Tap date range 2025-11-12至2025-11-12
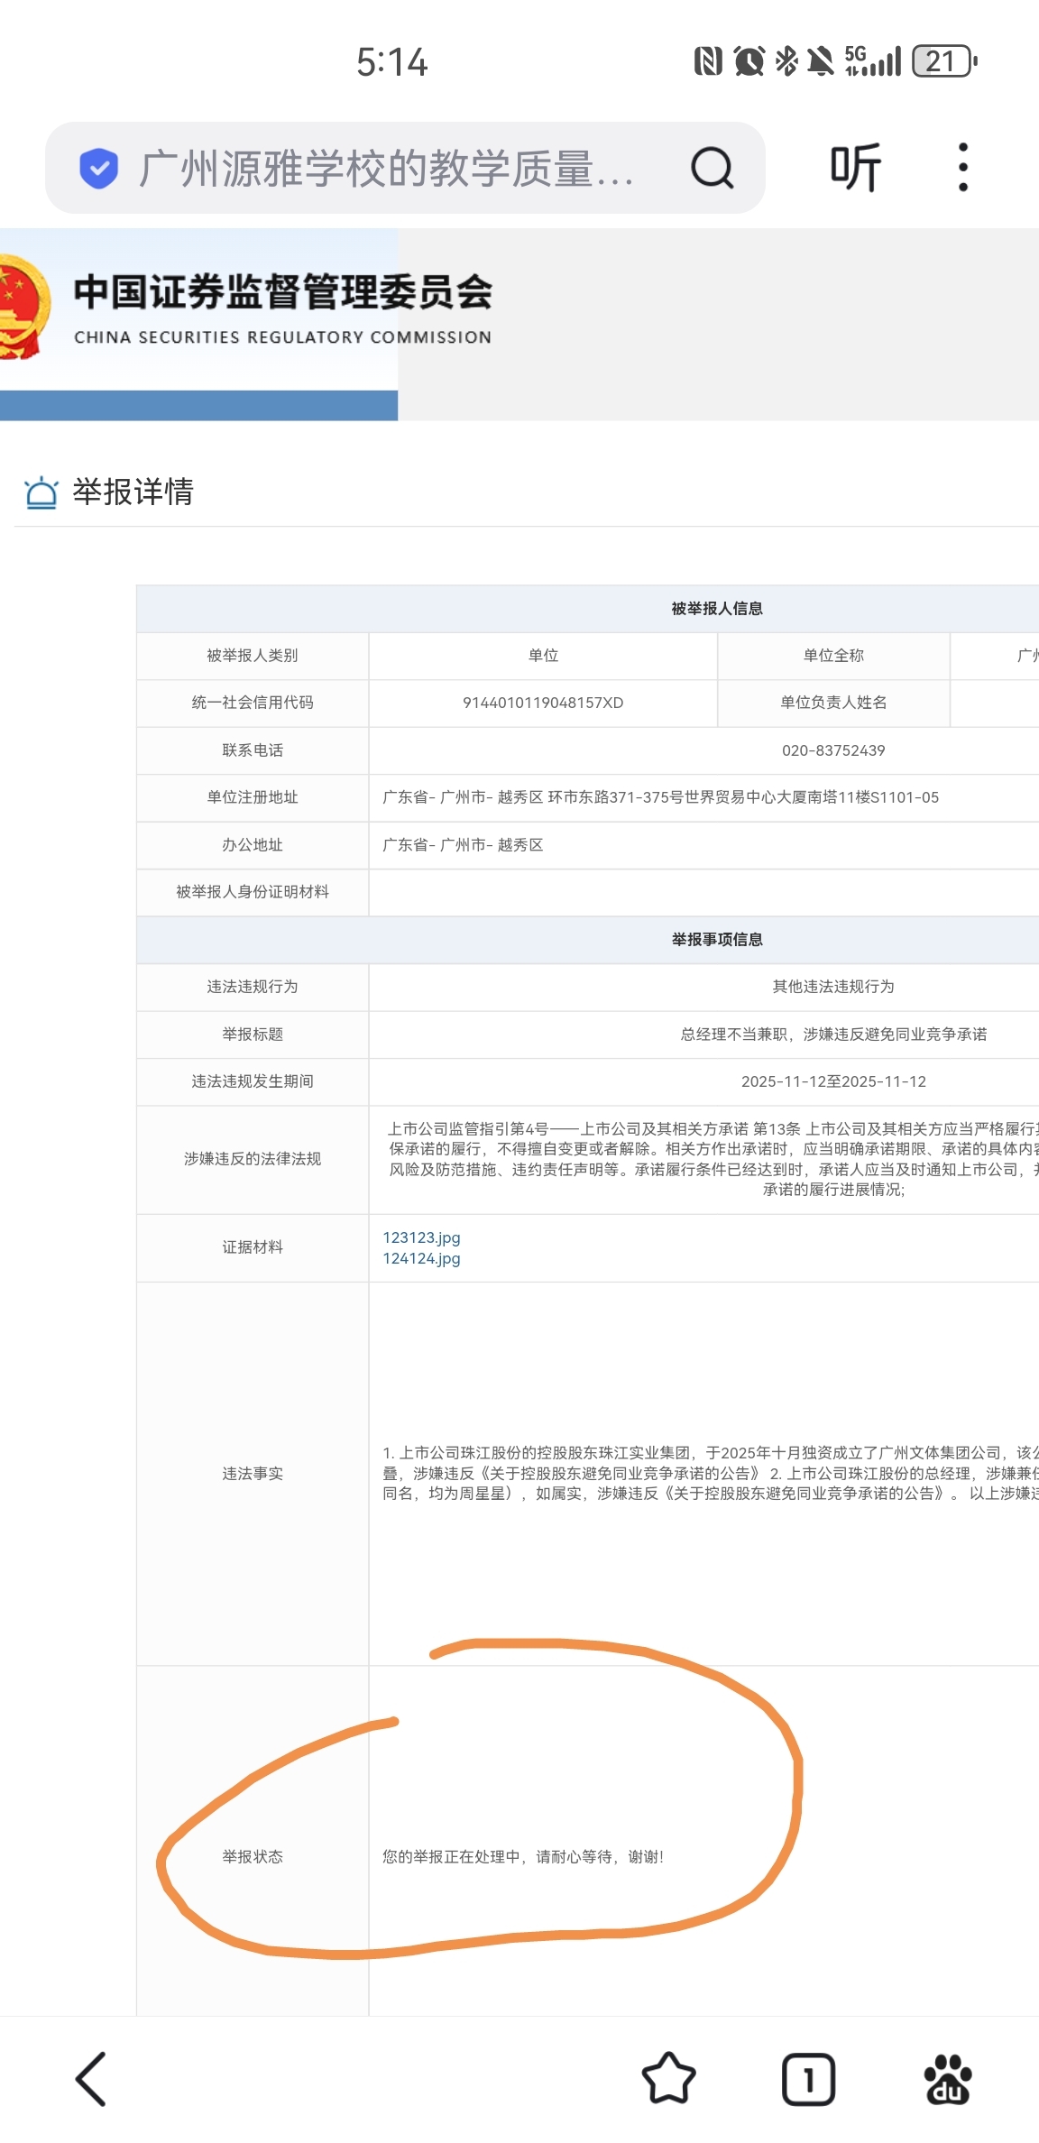 (x=833, y=1081)
